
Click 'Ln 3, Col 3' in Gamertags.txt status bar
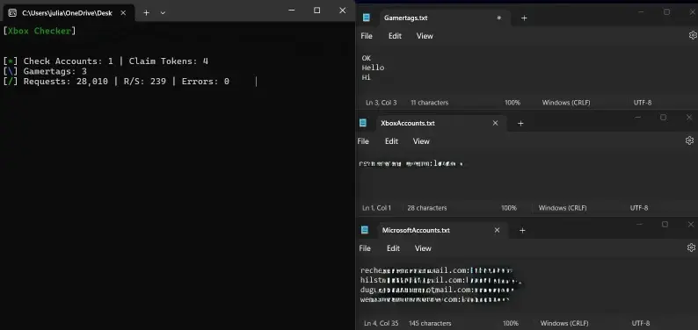[381, 103]
